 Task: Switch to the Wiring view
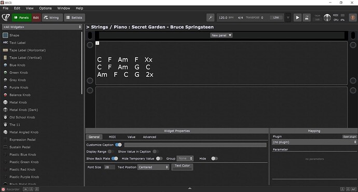point(52,18)
